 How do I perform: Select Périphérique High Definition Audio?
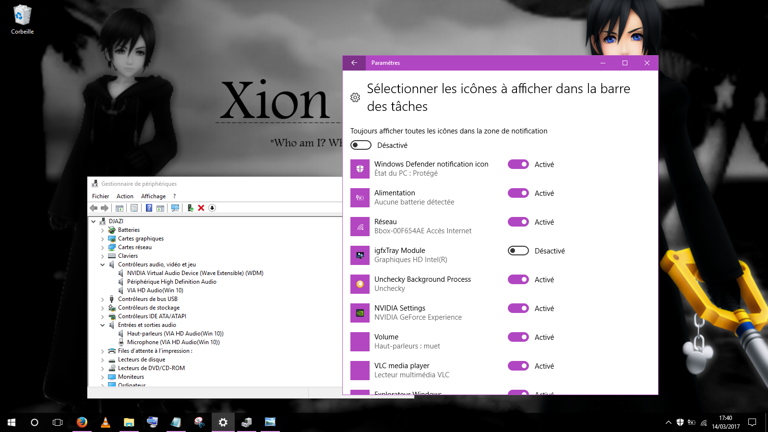click(x=171, y=282)
